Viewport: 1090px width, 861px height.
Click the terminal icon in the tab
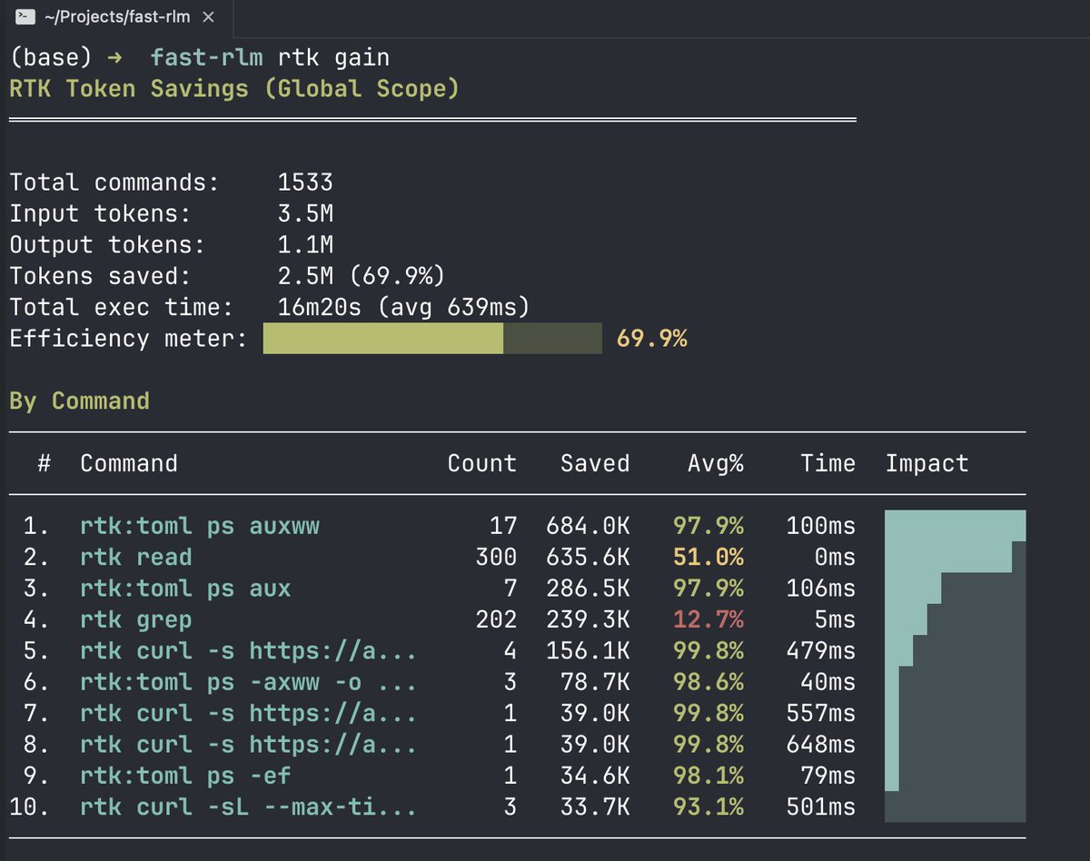click(25, 16)
